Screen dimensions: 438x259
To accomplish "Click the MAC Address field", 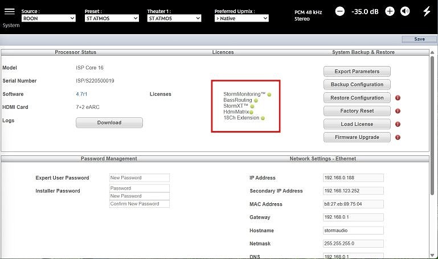I will pos(353,204).
